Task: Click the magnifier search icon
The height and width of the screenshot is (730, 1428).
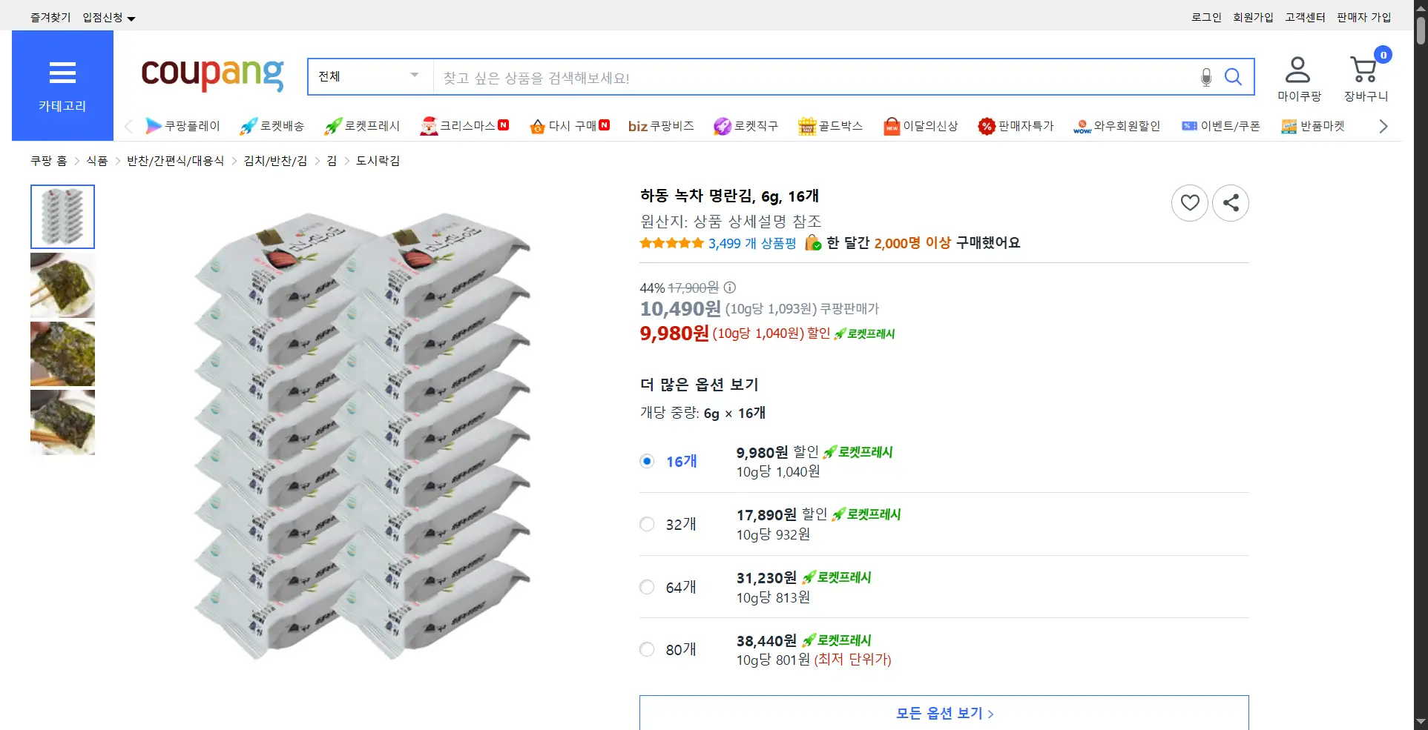Action: (x=1232, y=77)
